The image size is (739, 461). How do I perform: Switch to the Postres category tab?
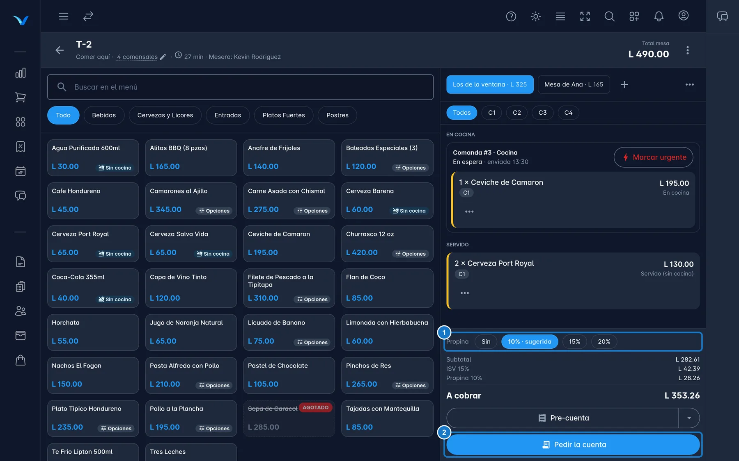pyautogui.click(x=337, y=115)
